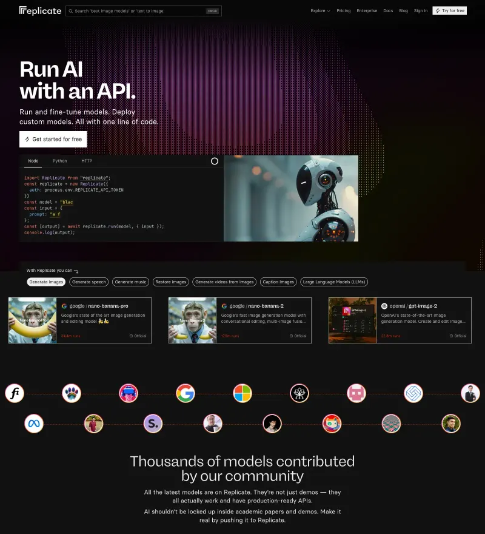Click the man-in-suit avatar in the top avatar row

click(470, 393)
